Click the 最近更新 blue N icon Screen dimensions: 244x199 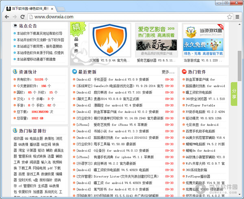click(x=74, y=71)
